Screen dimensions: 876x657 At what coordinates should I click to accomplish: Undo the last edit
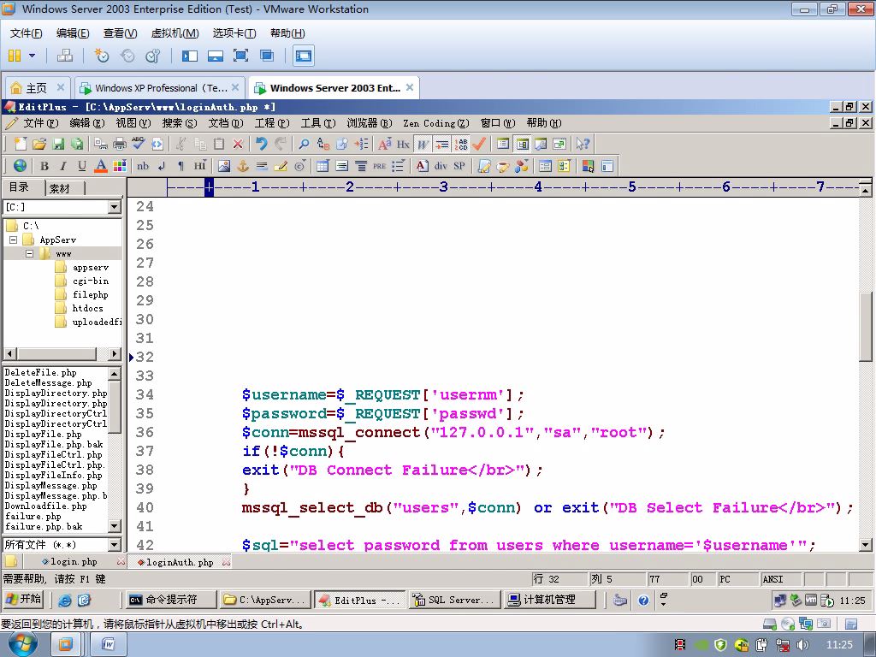(262, 144)
